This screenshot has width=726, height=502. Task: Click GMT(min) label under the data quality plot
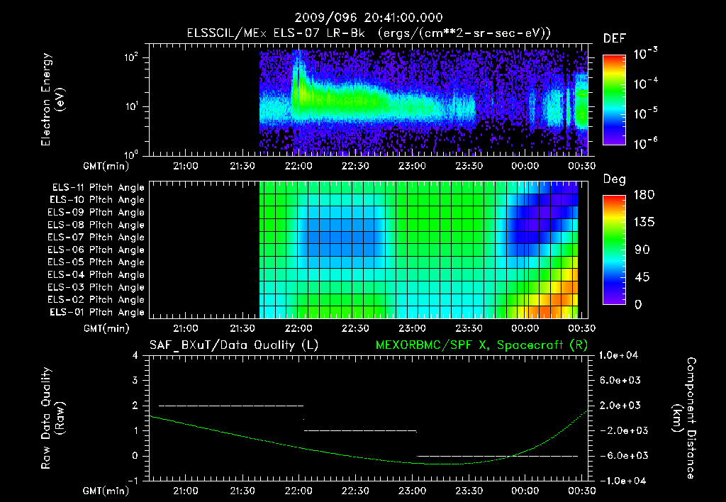[x=106, y=491]
